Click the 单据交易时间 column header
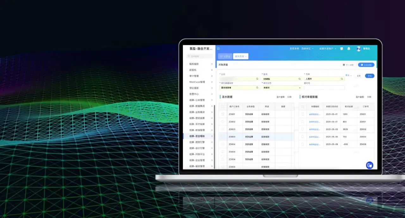405x218 pixels. click(x=332, y=107)
